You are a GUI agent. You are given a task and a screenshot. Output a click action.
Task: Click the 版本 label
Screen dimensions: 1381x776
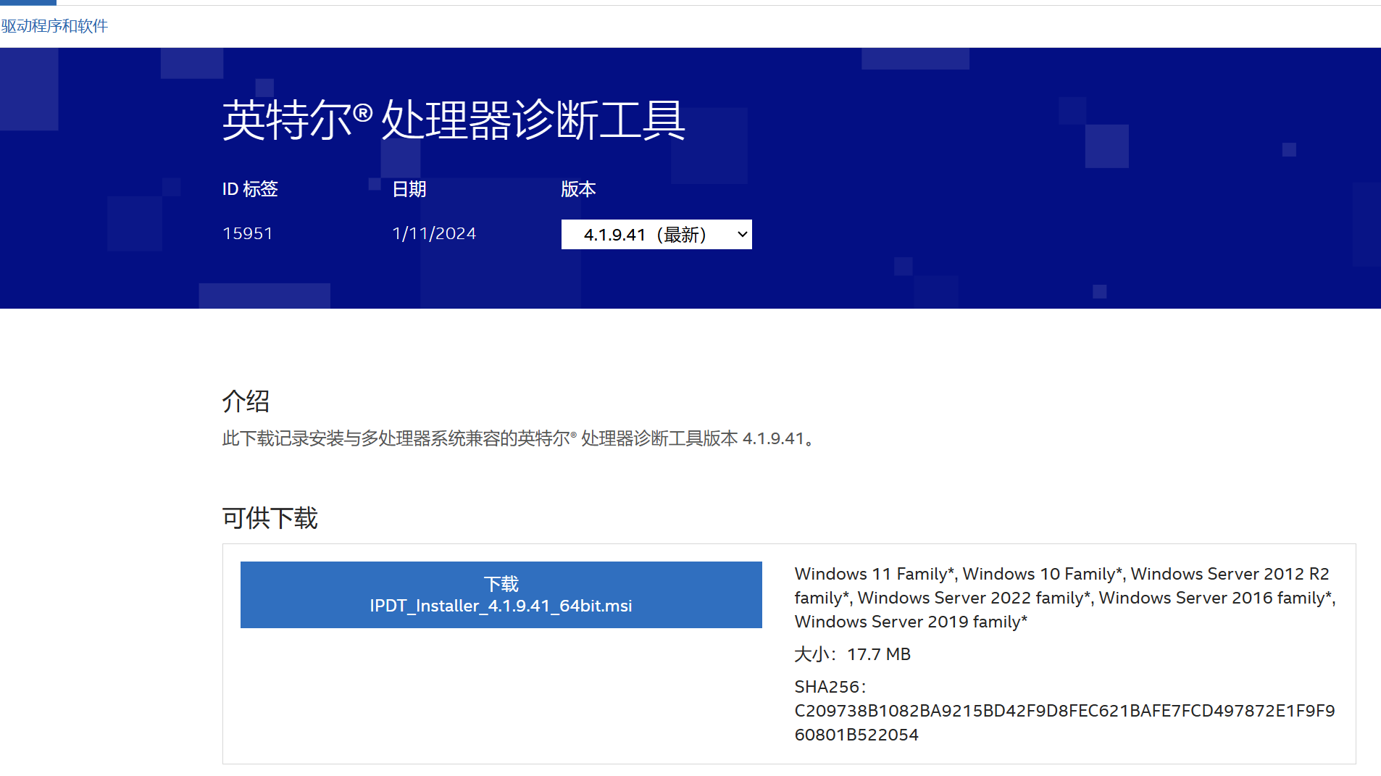[578, 189]
